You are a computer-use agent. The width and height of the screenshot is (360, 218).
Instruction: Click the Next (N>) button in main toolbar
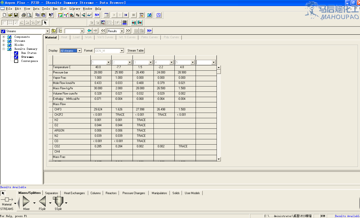click(x=97, y=15)
